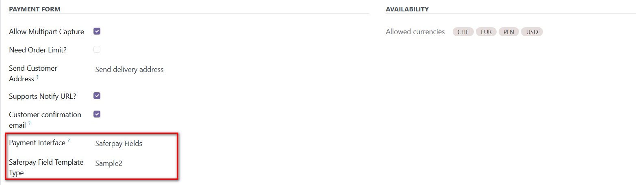
Task: Select the CHF currency tag
Action: point(463,32)
